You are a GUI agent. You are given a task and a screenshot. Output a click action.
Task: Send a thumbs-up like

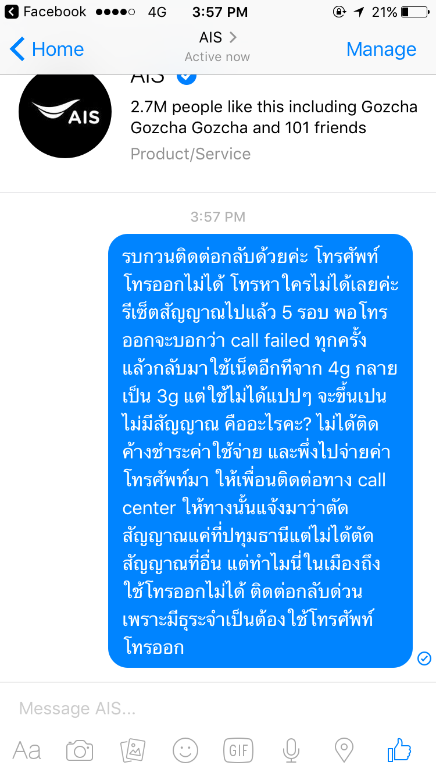pos(399,749)
